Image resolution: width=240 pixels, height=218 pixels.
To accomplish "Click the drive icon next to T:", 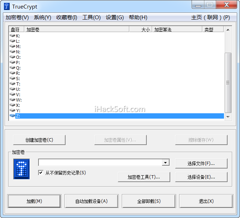I will pyautogui.click(x=12, y=84).
